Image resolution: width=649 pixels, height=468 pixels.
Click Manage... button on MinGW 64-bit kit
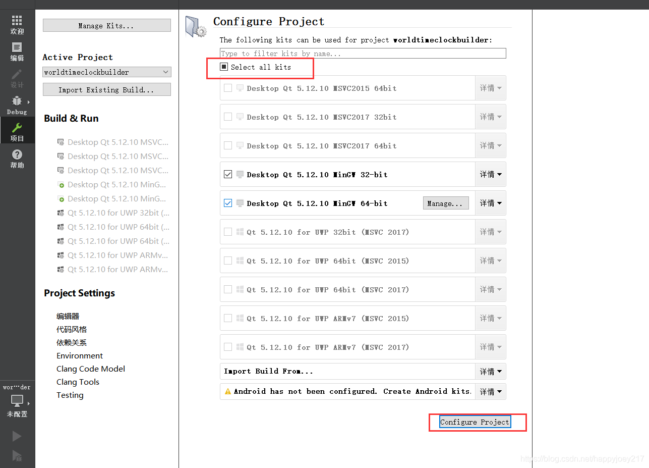pos(446,203)
